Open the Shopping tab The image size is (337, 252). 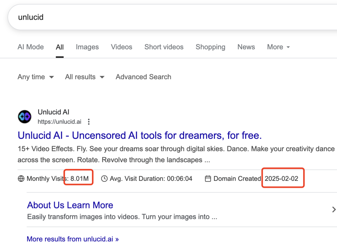click(x=210, y=47)
